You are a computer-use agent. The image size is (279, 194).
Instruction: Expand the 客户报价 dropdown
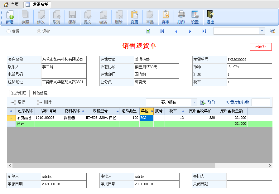[x=195, y=102]
